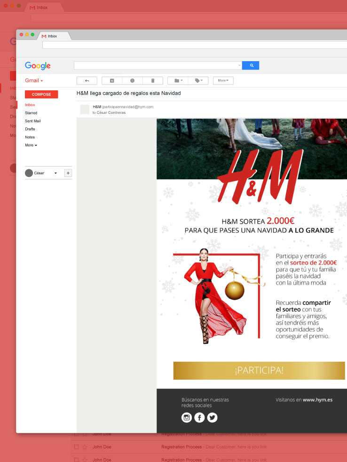Click the back arrow toolbar button
The height and width of the screenshot is (462, 347).
pos(87,80)
